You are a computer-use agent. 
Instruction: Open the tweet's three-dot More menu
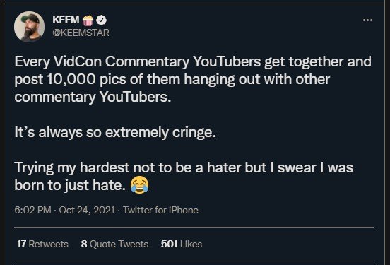tap(367, 20)
